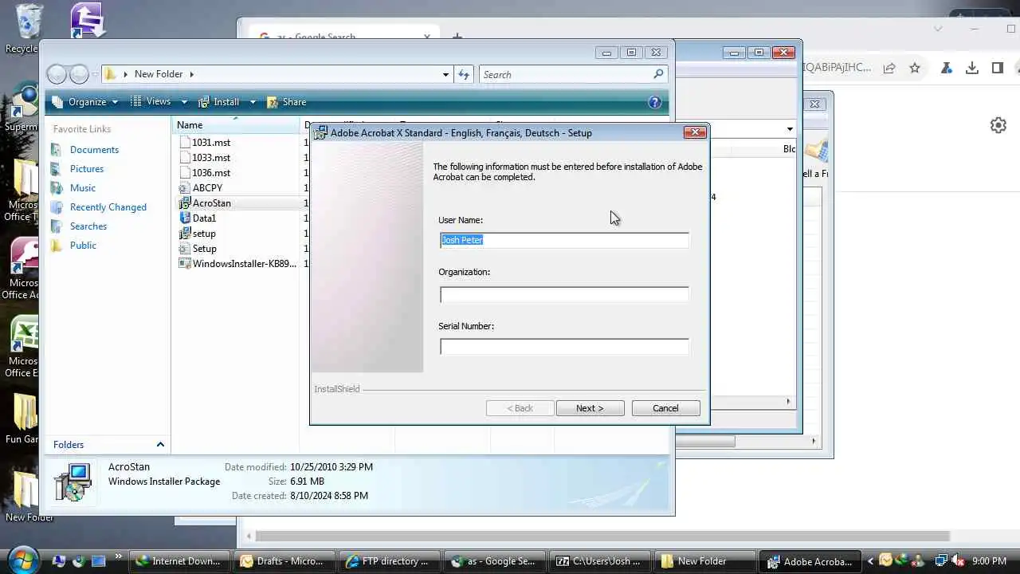1020x574 pixels.
Task: Expand the Install dropdown arrow
Action: point(253,102)
